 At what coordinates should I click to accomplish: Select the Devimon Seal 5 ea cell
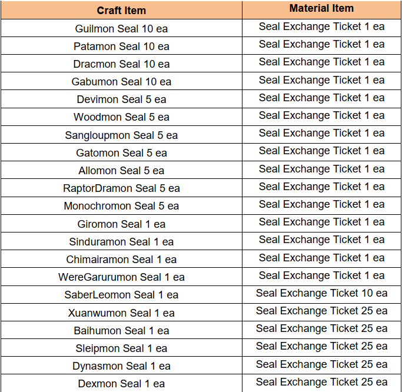[x=121, y=99]
